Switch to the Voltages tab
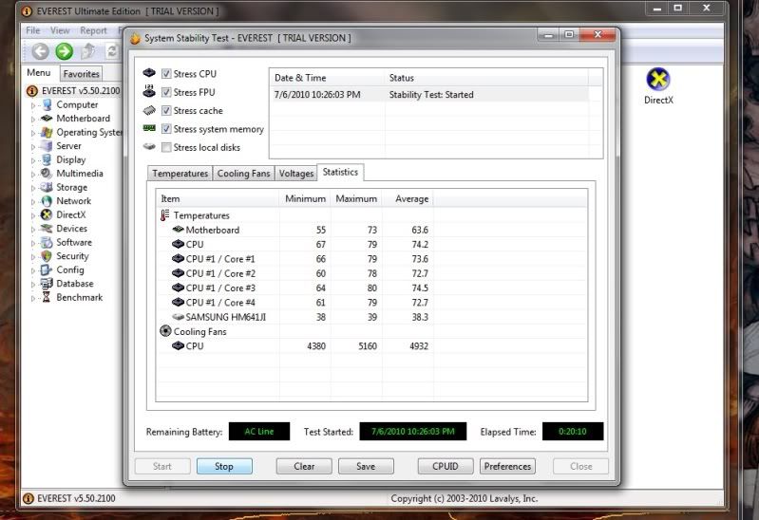 pyautogui.click(x=296, y=173)
